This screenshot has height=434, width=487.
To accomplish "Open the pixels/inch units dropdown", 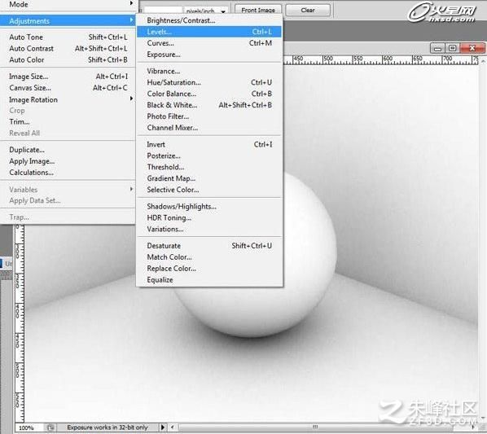I will tap(206, 11).
